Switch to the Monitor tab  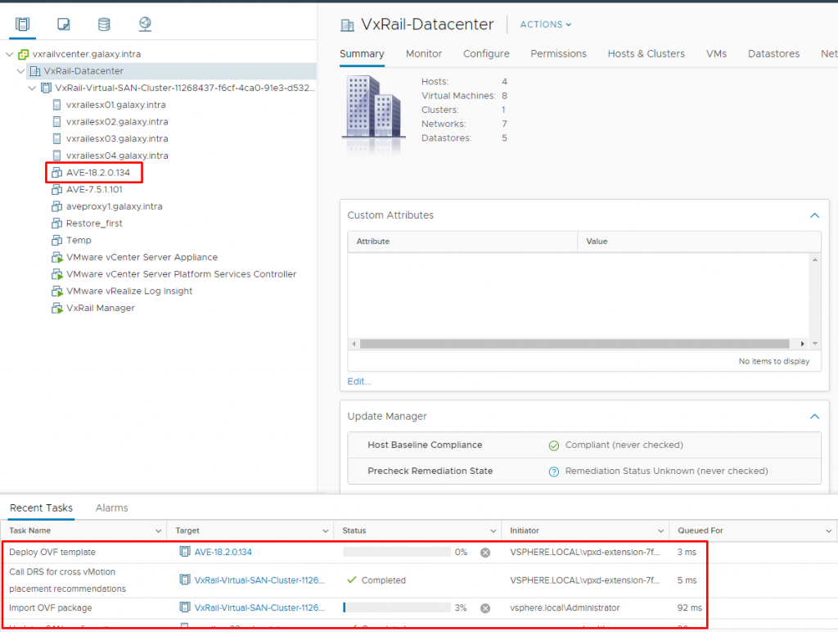click(424, 54)
